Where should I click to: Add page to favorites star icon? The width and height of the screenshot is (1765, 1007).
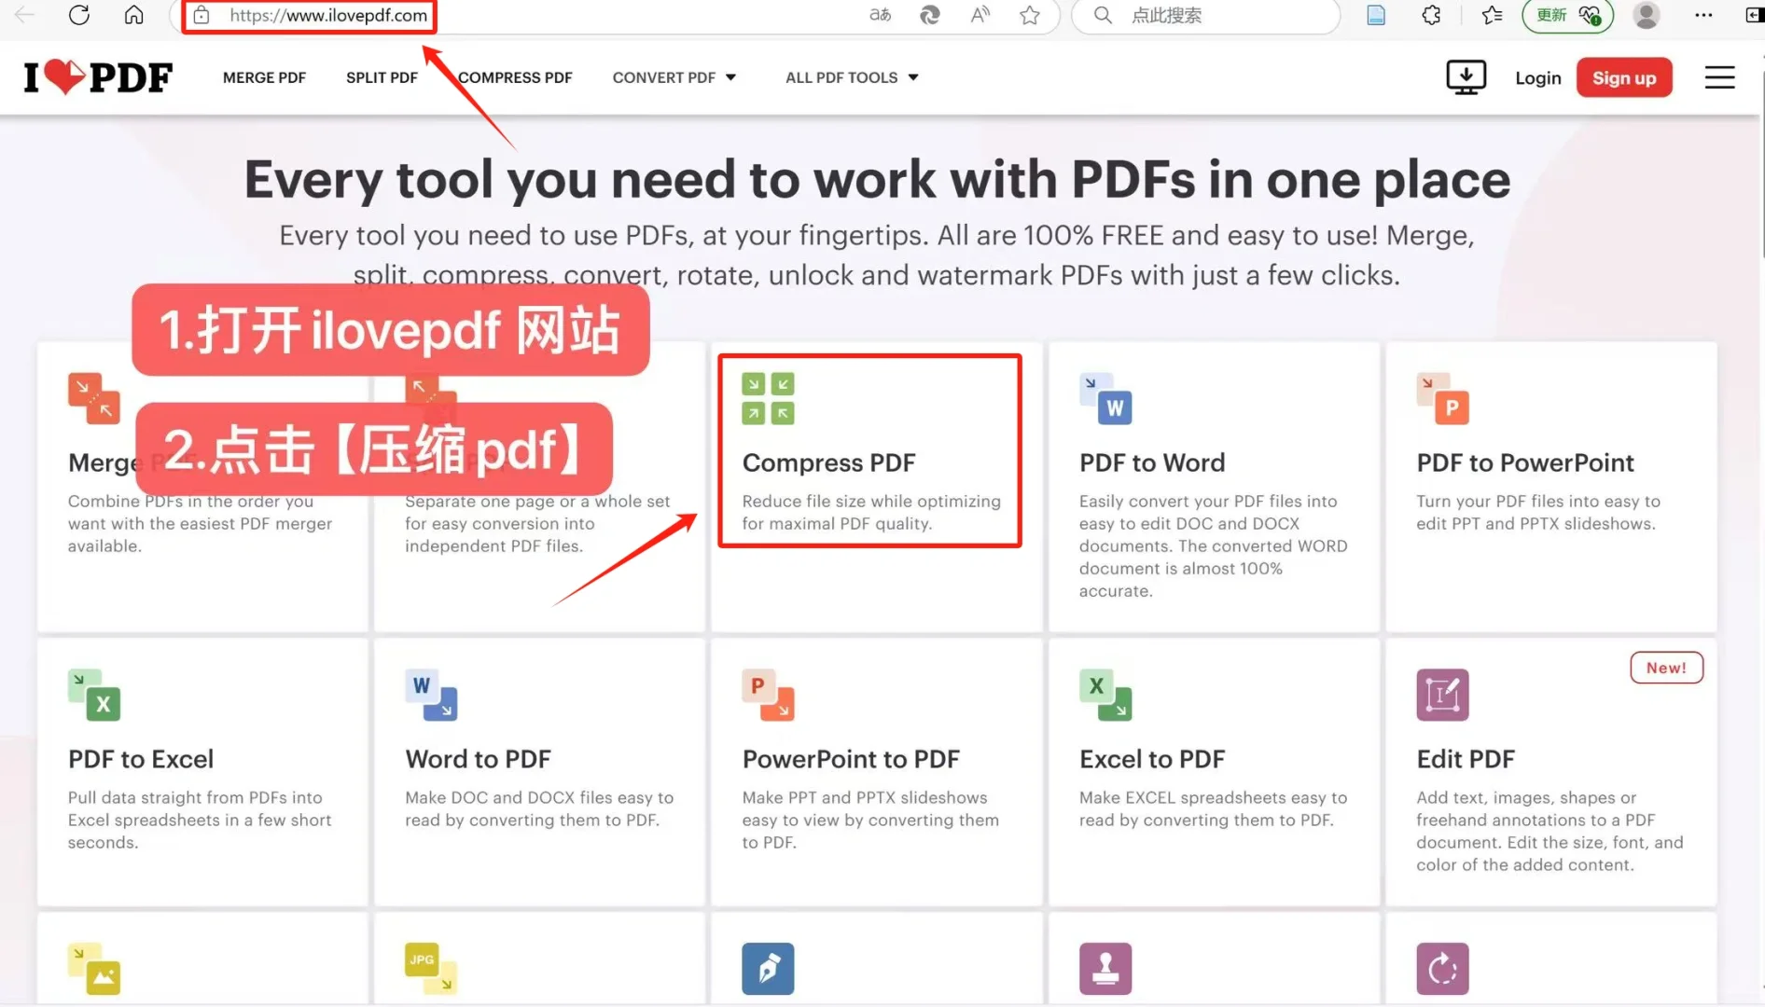coord(1029,15)
